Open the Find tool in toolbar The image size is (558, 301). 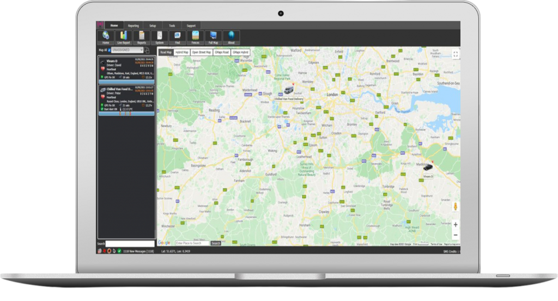tap(177, 37)
